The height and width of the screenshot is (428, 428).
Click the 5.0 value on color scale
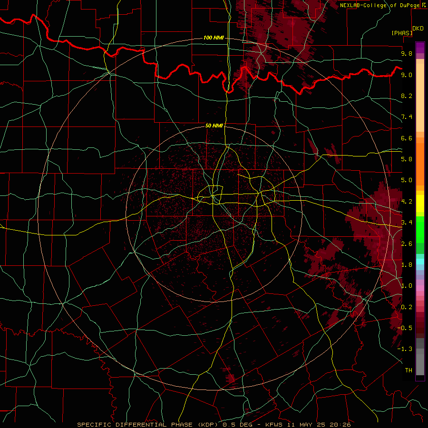pyautogui.click(x=407, y=180)
